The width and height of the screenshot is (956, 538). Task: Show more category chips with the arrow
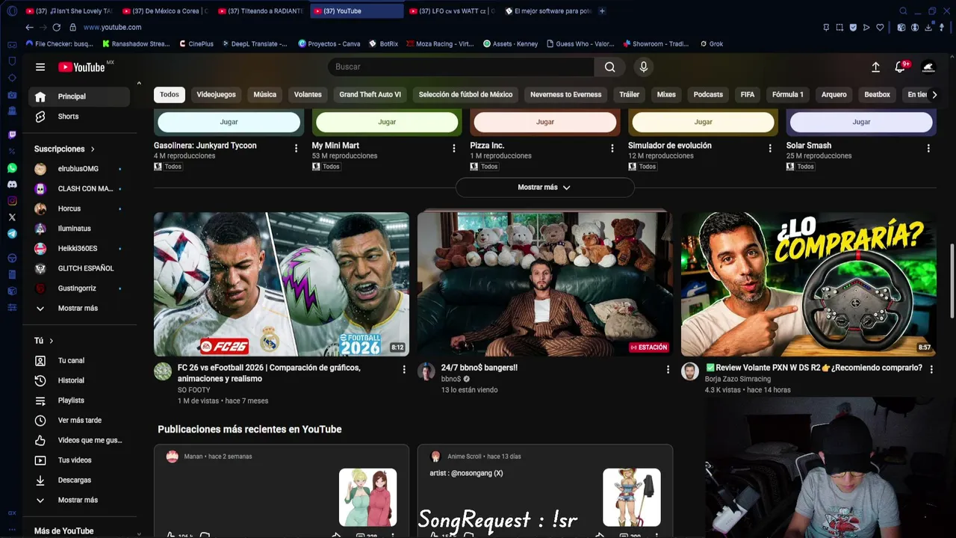click(934, 95)
